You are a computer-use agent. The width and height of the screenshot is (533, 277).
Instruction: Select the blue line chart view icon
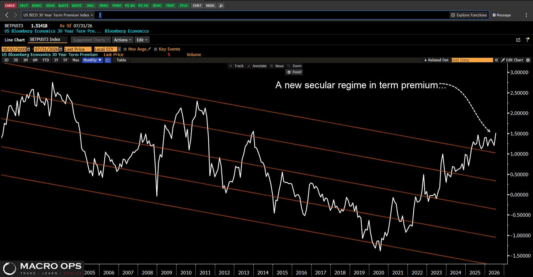pyautogui.click(x=108, y=60)
